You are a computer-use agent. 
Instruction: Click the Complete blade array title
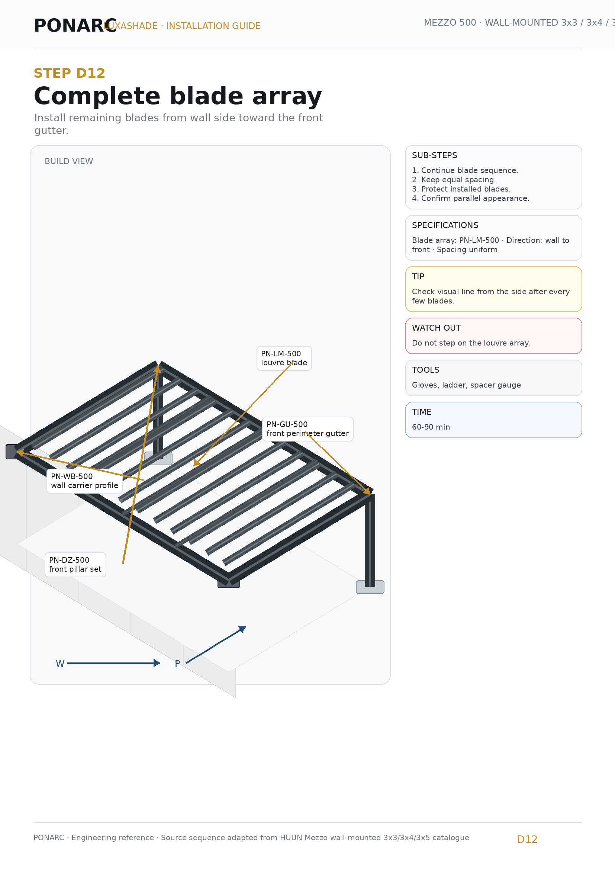178,96
